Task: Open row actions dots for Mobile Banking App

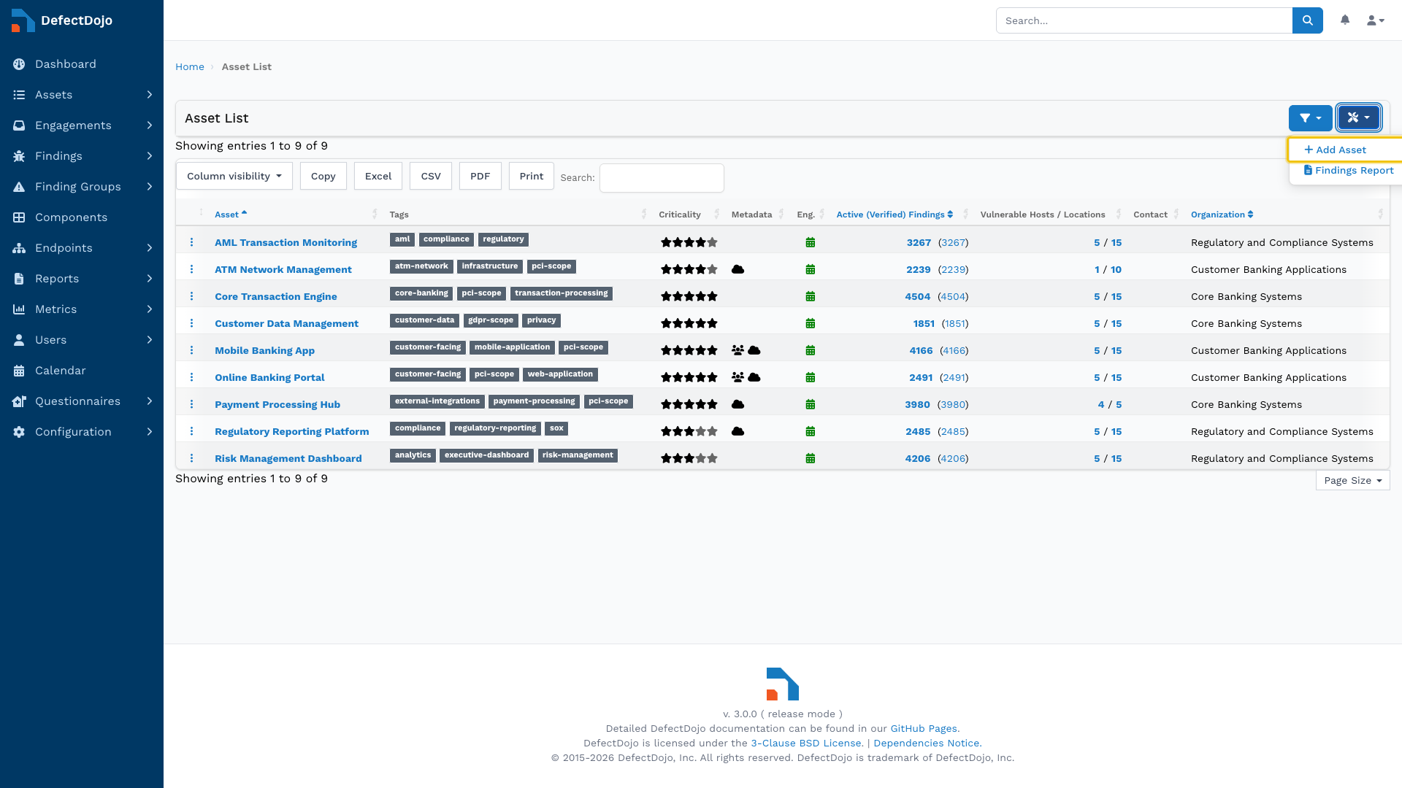Action: (192, 350)
